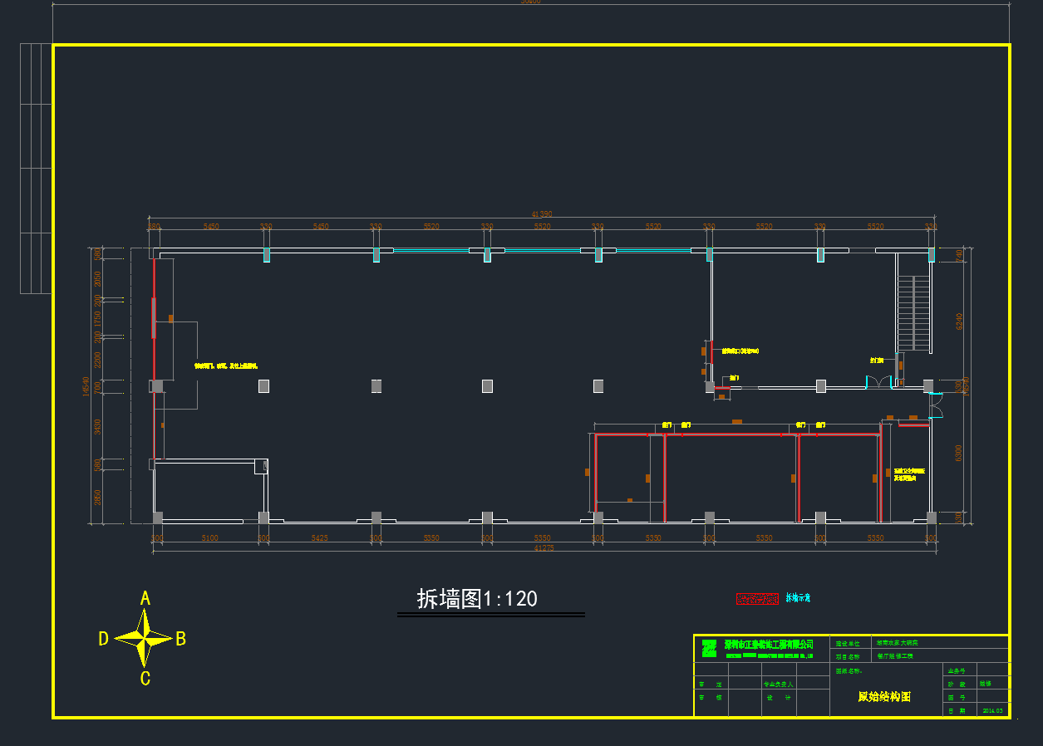Select the 2014.03 date in title block

click(992, 710)
